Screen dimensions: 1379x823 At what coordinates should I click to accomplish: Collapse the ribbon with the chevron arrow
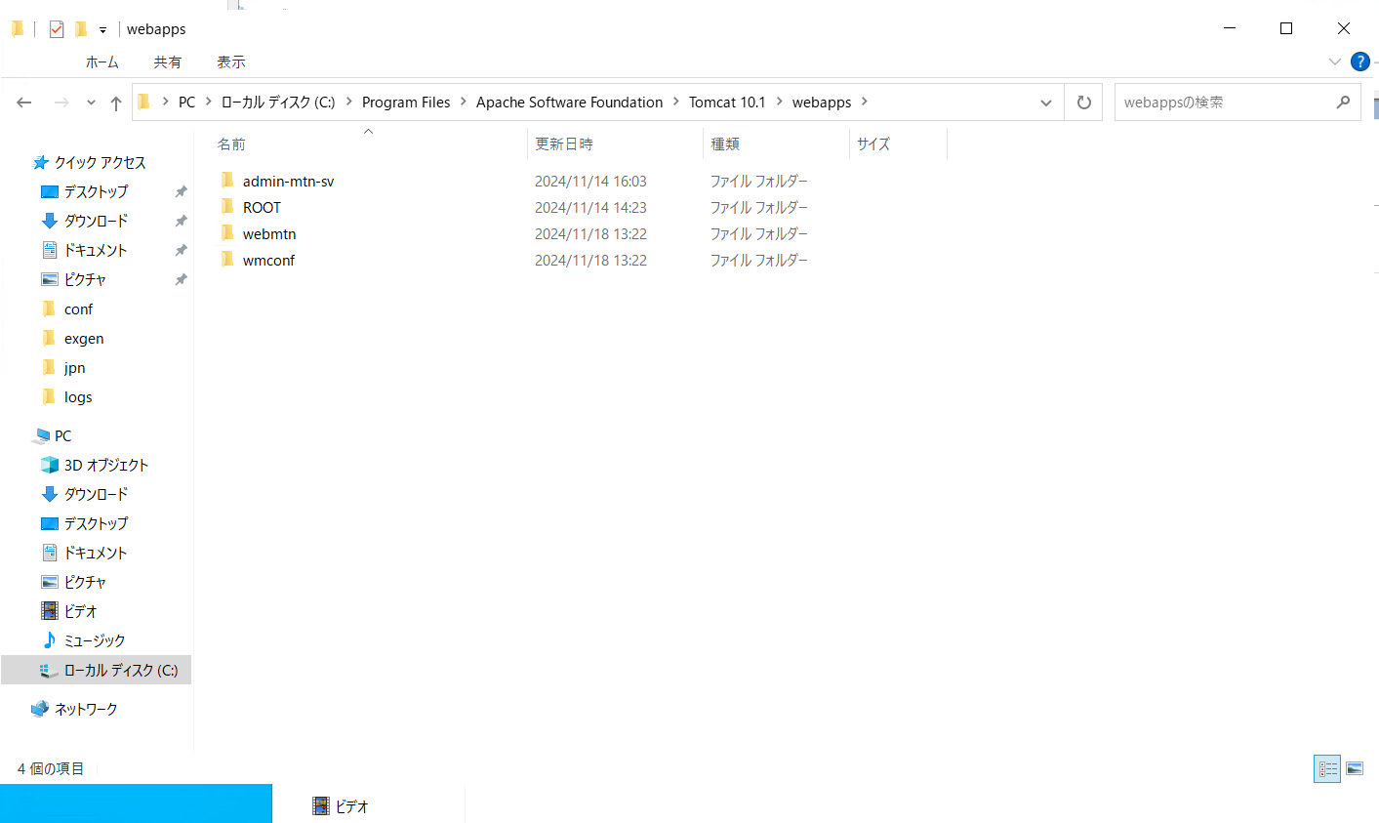click(x=1334, y=61)
